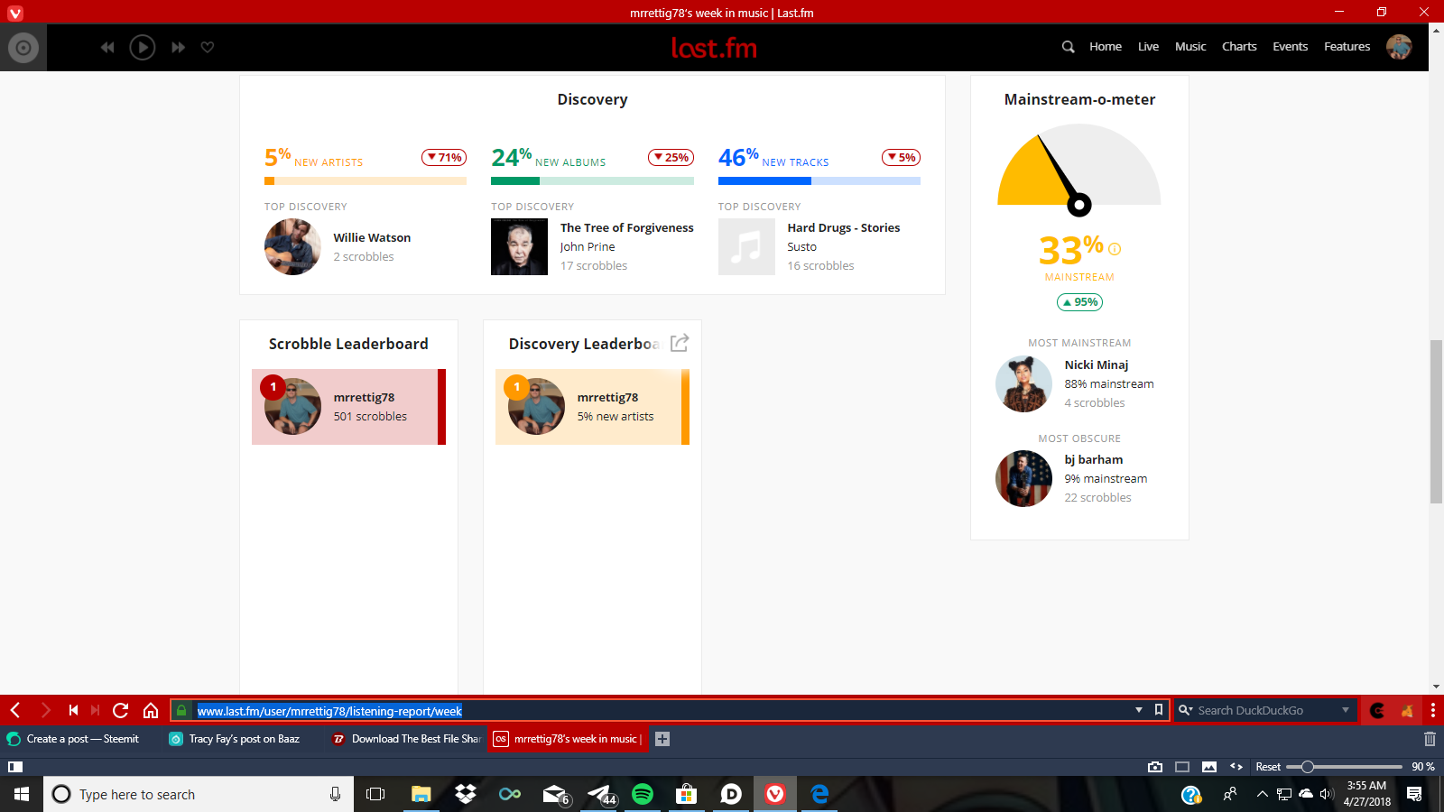Switch to Create a post — Steemit tab
Viewport: 1444px width, 812px height.
click(82, 739)
